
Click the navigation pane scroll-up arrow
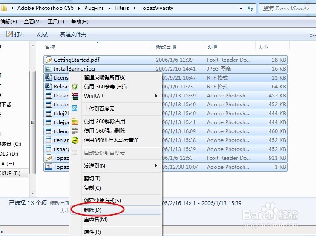[33, 45]
